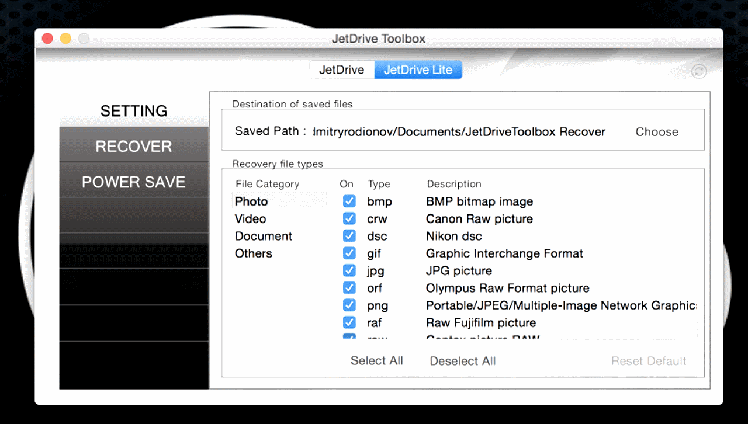Click the Choose button for saved path
Screen dimensions: 748x424
[x=656, y=131]
